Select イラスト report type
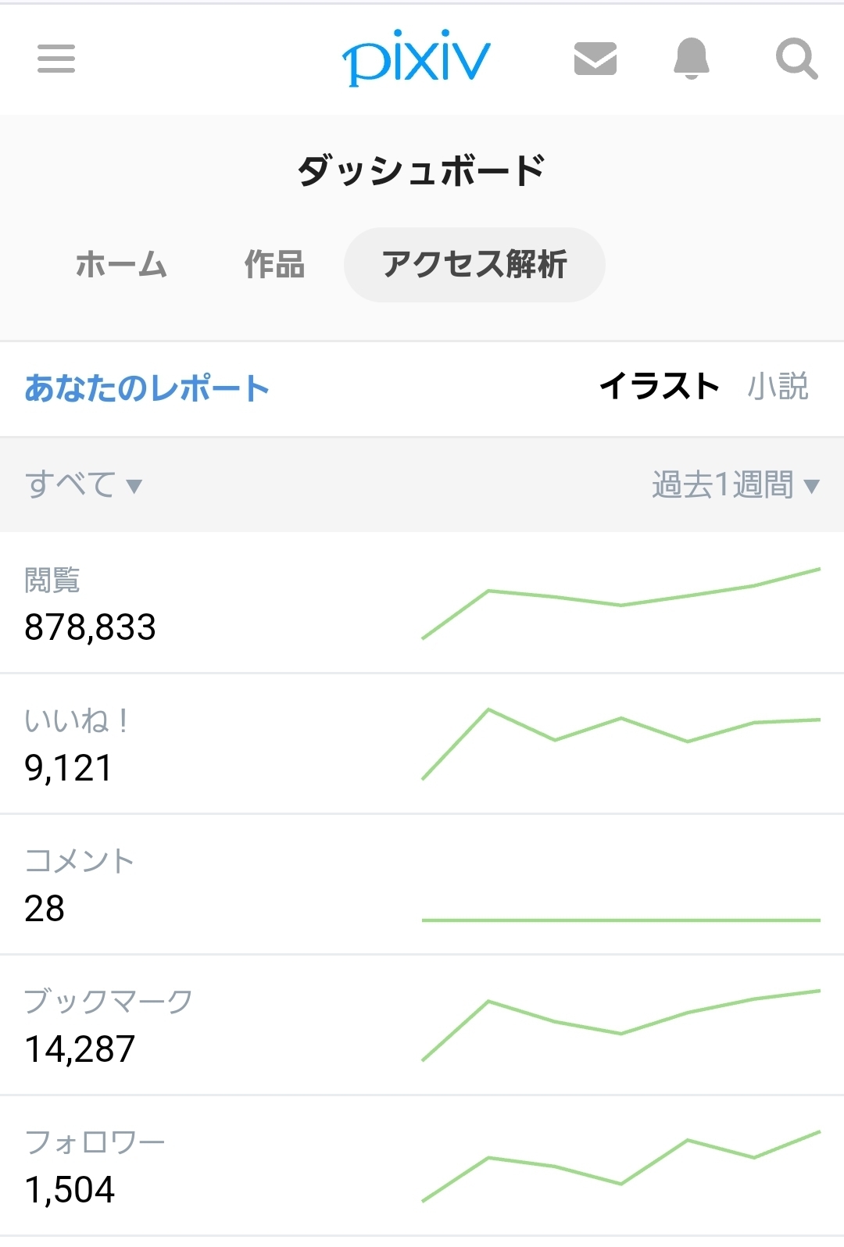 tap(659, 387)
